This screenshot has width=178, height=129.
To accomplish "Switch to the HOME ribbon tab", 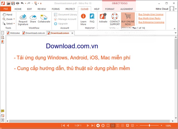I will [x=18, y=9].
